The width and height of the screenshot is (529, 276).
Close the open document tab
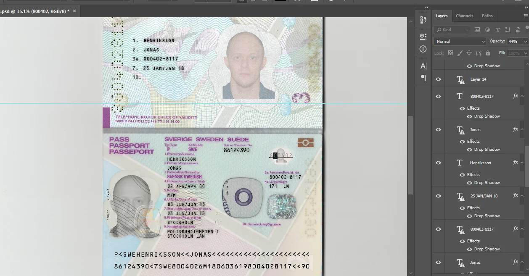point(74,11)
